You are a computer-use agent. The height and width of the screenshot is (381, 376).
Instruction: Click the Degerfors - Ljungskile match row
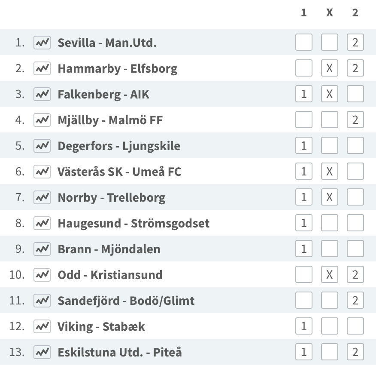[x=188, y=145]
